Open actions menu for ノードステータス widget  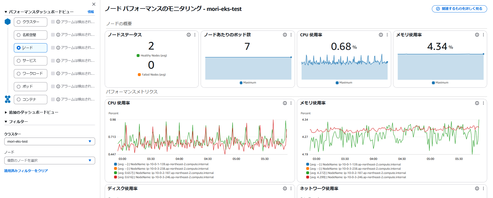(x=195, y=35)
